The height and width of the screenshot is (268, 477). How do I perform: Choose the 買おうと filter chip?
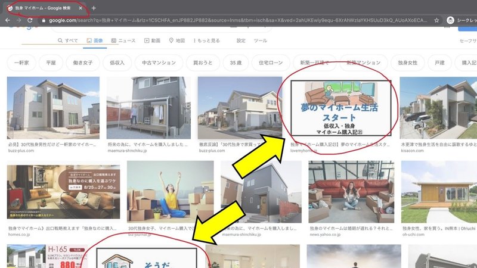coord(203,63)
